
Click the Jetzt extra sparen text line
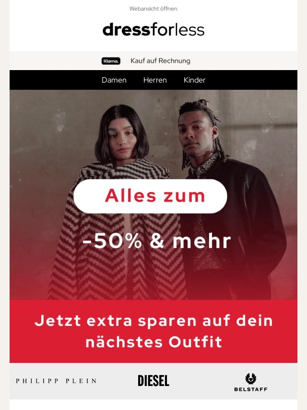tap(153, 321)
